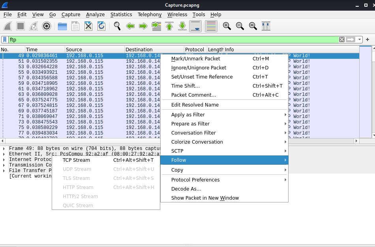This screenshot has height=247, width=375.
Task: Jump to the first packet
Action: [169, 26]
